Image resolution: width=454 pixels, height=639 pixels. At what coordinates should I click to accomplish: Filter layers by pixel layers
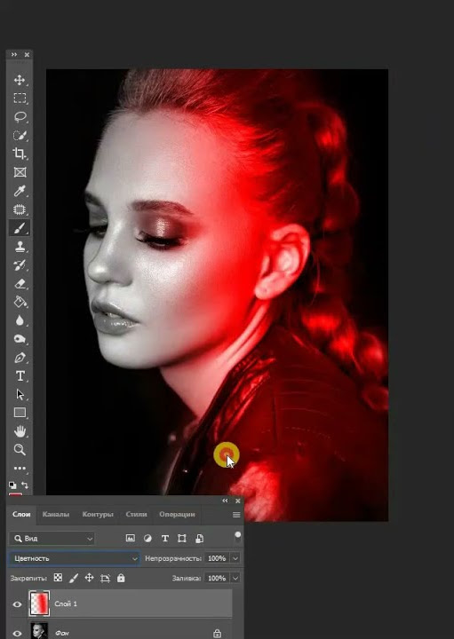click(x=130, y=539)
